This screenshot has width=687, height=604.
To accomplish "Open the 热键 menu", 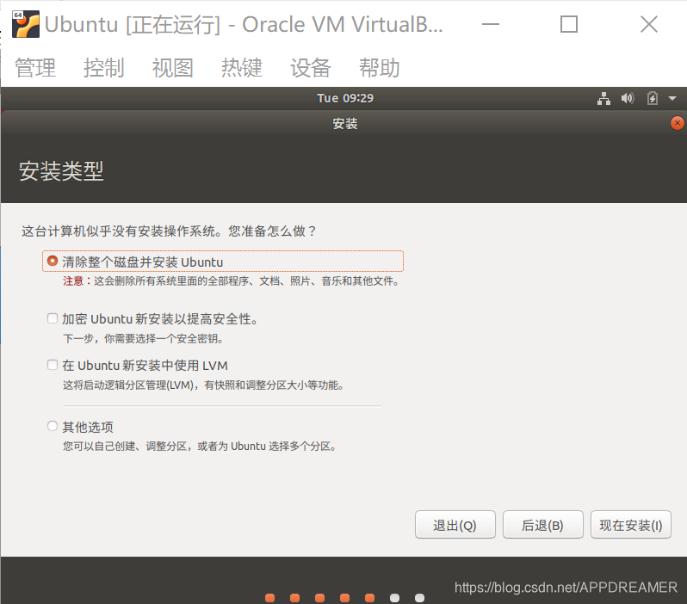I will click(241, 68).
